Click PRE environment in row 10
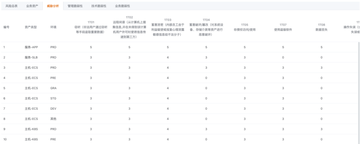The image size is (360, 144). 53,139
